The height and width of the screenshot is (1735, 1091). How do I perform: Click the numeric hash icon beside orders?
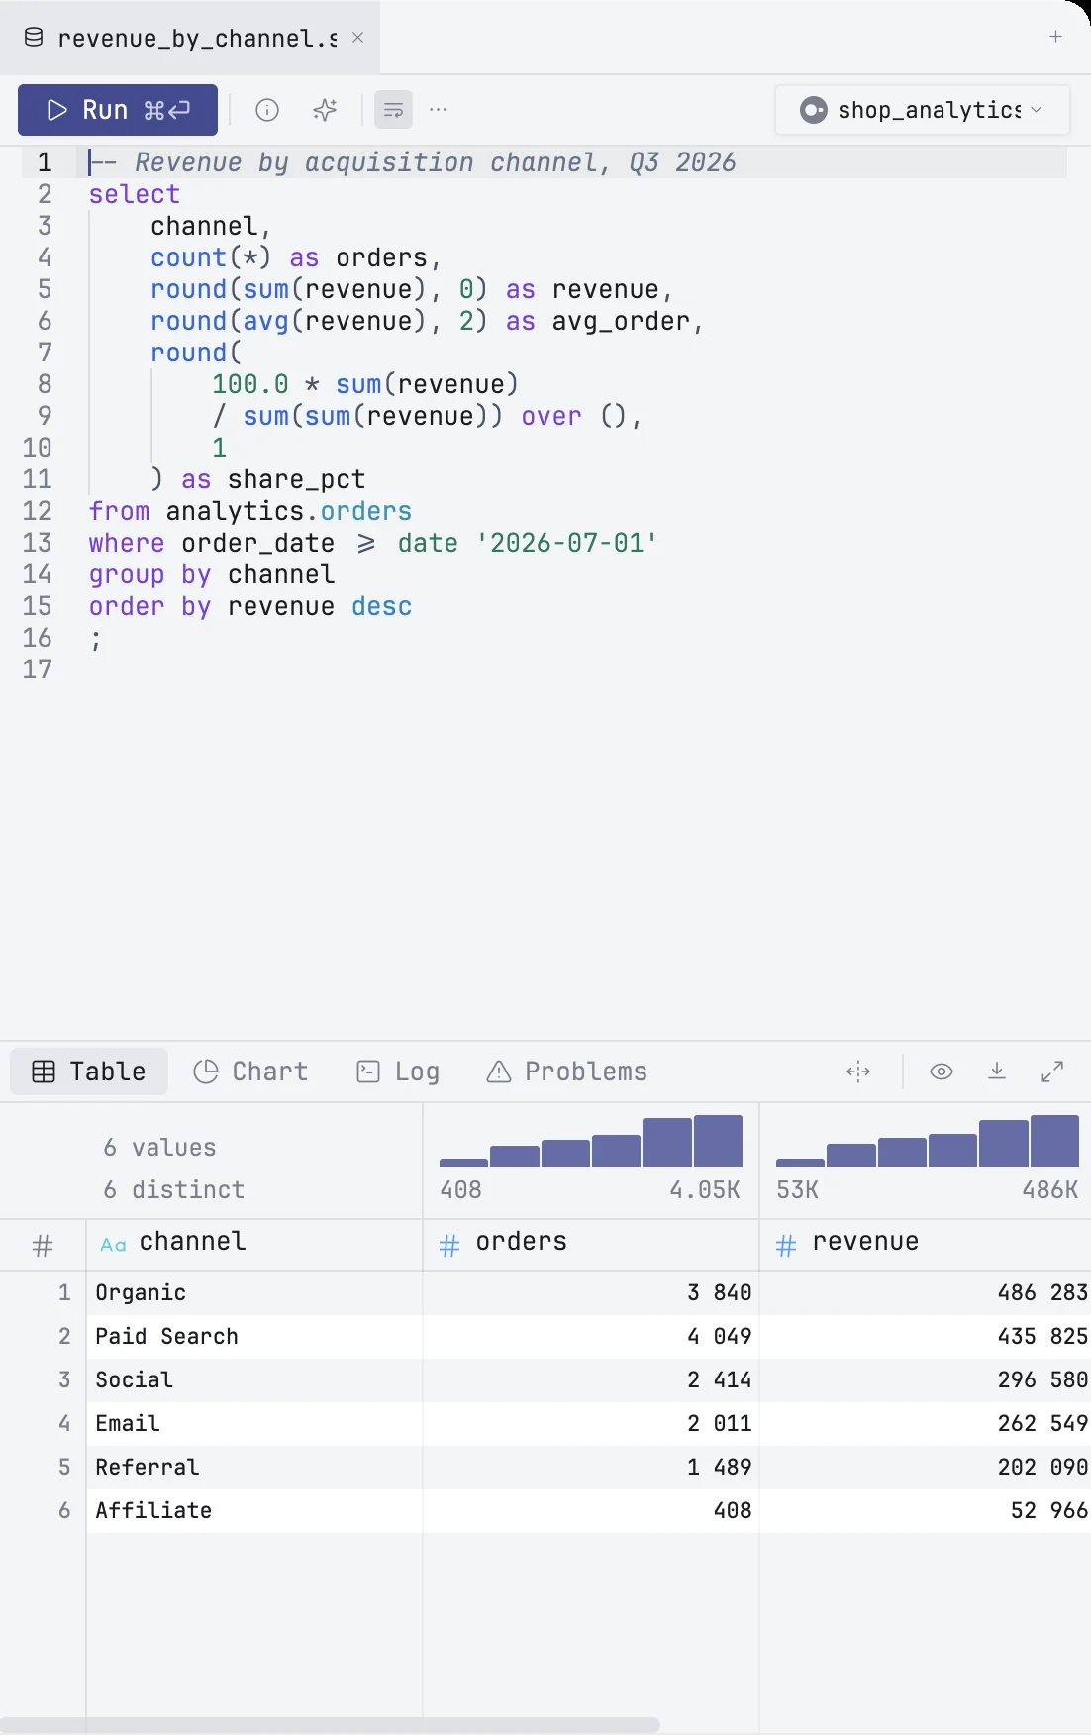tap(449, 1246)
